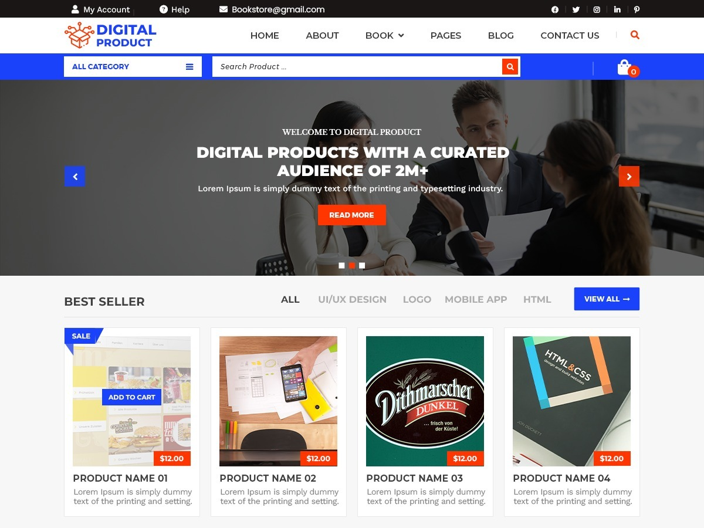Click the READ MORE button on the banner
Viewport: 704px width, 528px height.
point(352,215)
